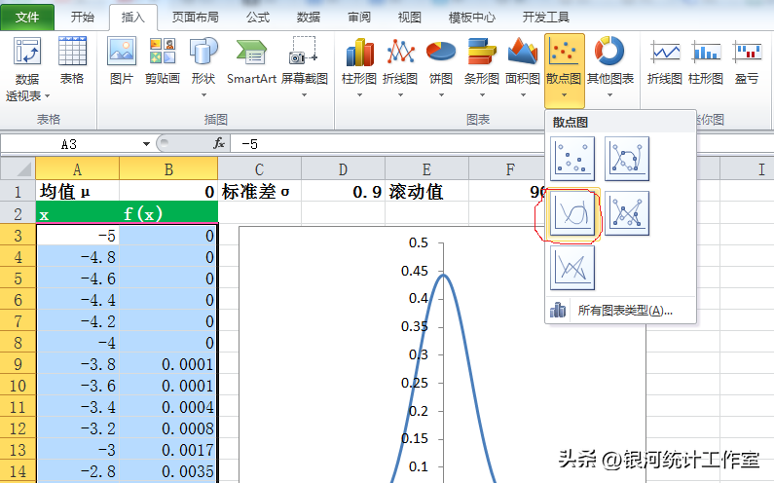This screenshot has width=774, height=483.
Task: Switch to the 公式 (Formulas) tab
Action: click(258, 18)
